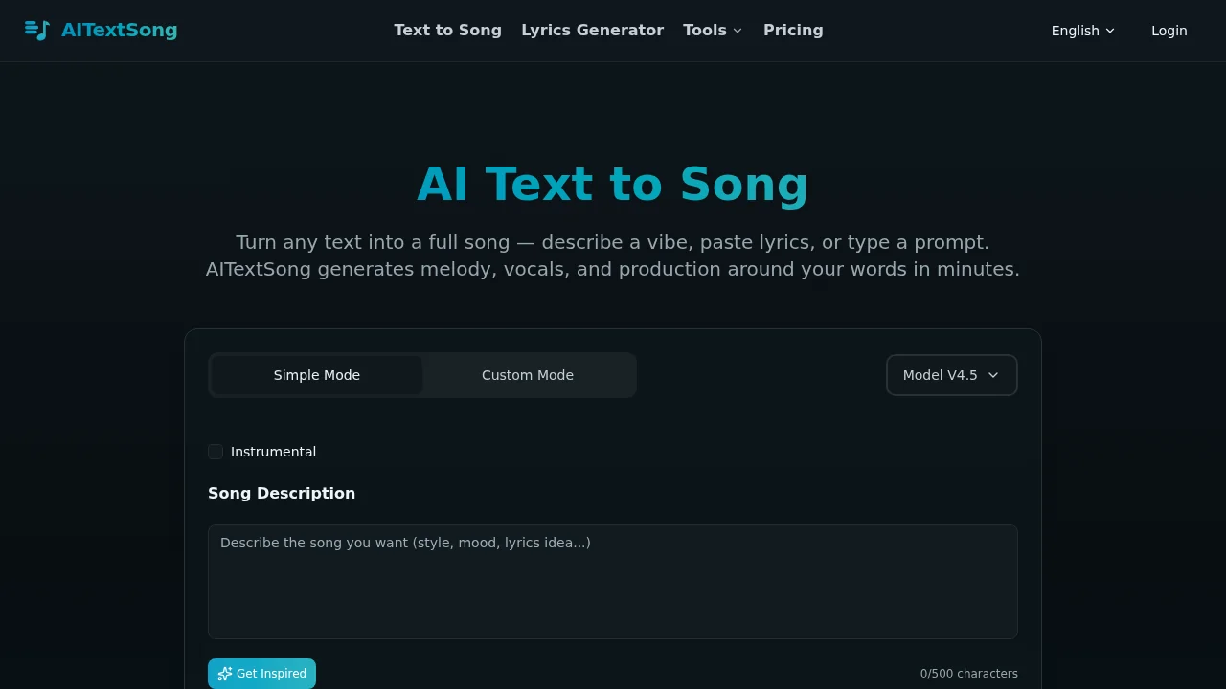Click the sparkle icon on Get Inspired button
Screen dimensions: 1226x689
225,674
